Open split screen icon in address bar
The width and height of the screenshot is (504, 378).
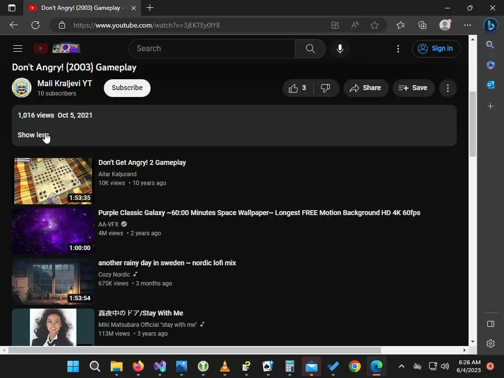[335, 25]
